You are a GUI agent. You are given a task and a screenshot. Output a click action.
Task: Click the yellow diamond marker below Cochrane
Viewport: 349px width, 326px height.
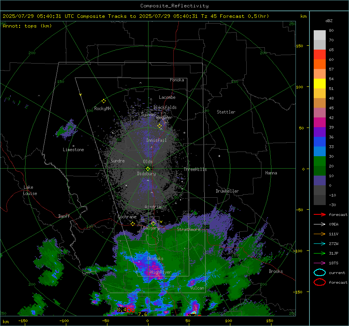point(133,224)
